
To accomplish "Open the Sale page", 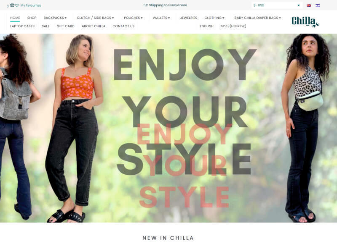I will [x=45, y=26].
